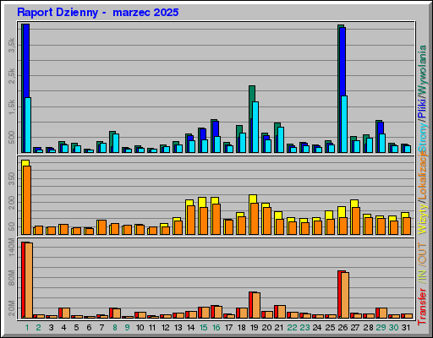Click day label 1 on the x-axis

(27, 328)
